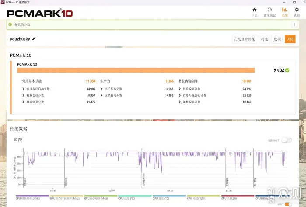Click the 对比 compare button

(x=264, y=39)
